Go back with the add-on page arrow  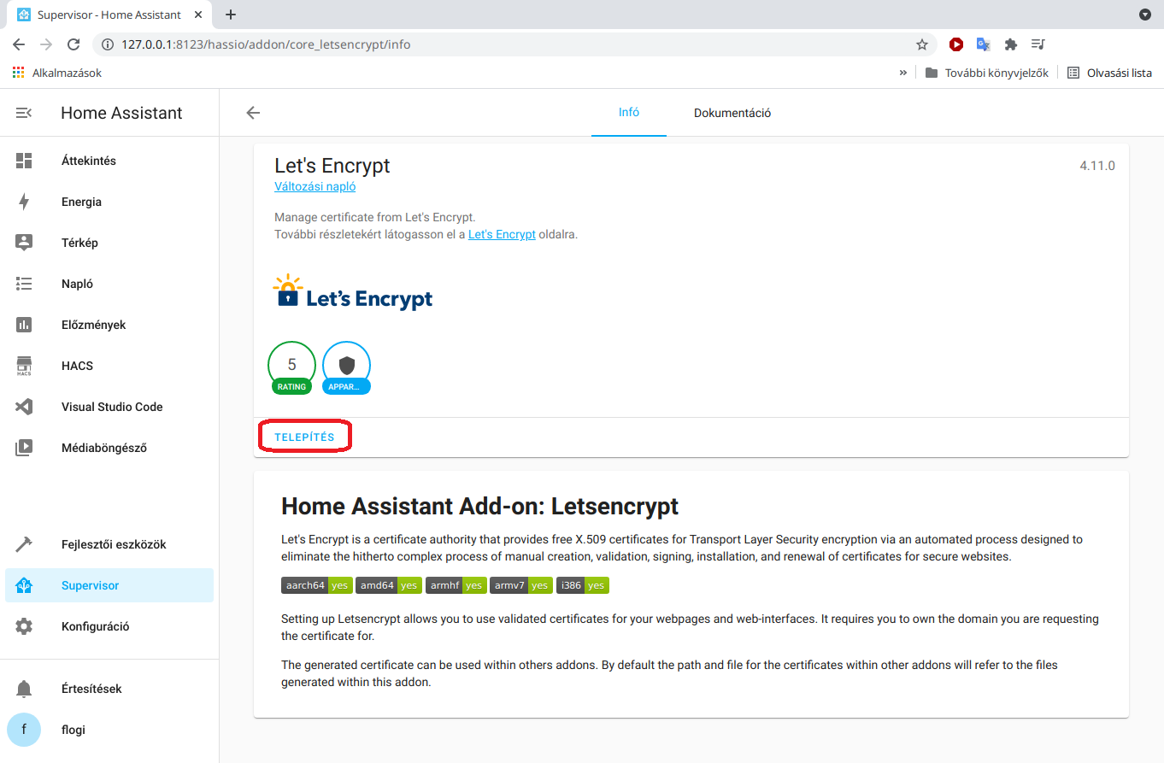click(253, 113)
